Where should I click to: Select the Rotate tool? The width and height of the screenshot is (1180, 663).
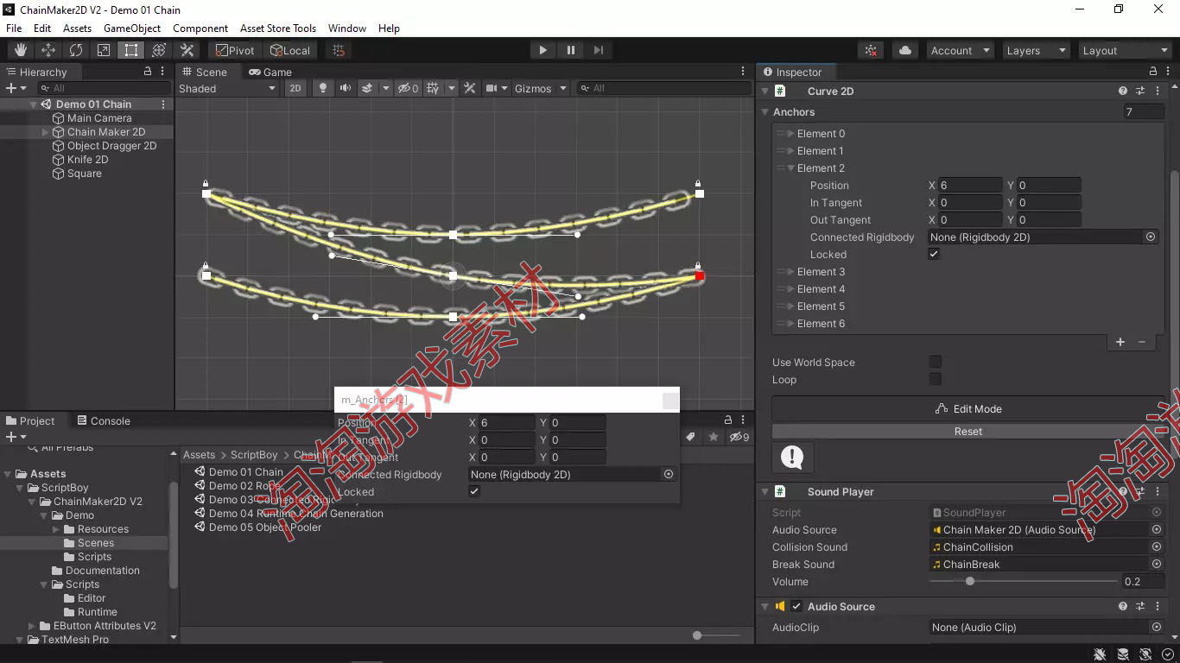76,50
